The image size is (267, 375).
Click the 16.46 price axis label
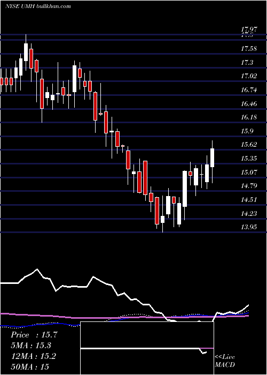click(249, 104)
